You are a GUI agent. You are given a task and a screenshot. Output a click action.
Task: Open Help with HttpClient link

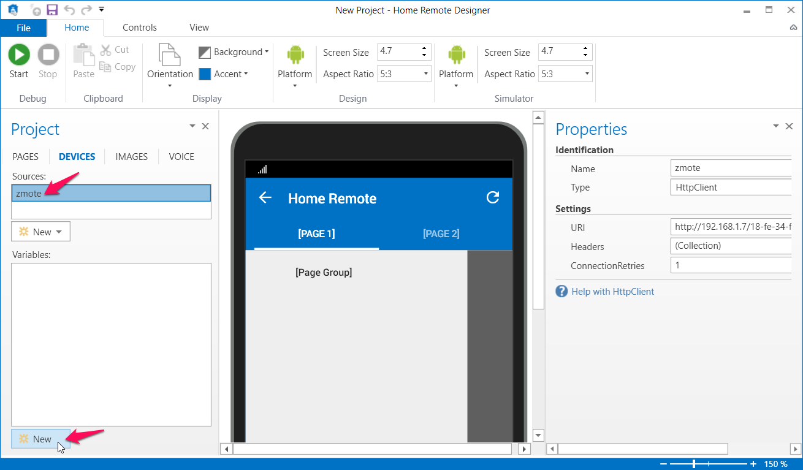pyautogui.click(x=612, y=292)
